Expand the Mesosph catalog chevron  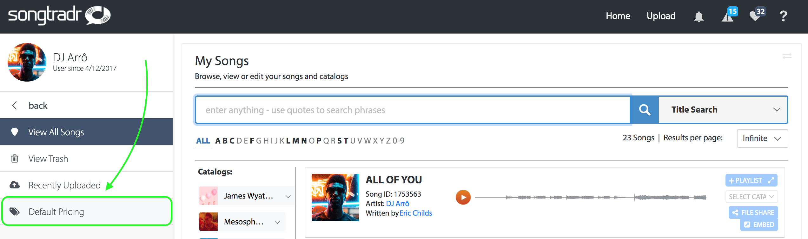click(277, 222)
